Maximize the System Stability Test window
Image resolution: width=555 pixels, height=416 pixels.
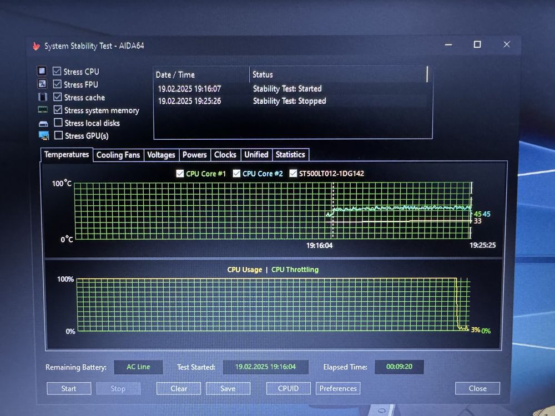click(x=477, y=44)
